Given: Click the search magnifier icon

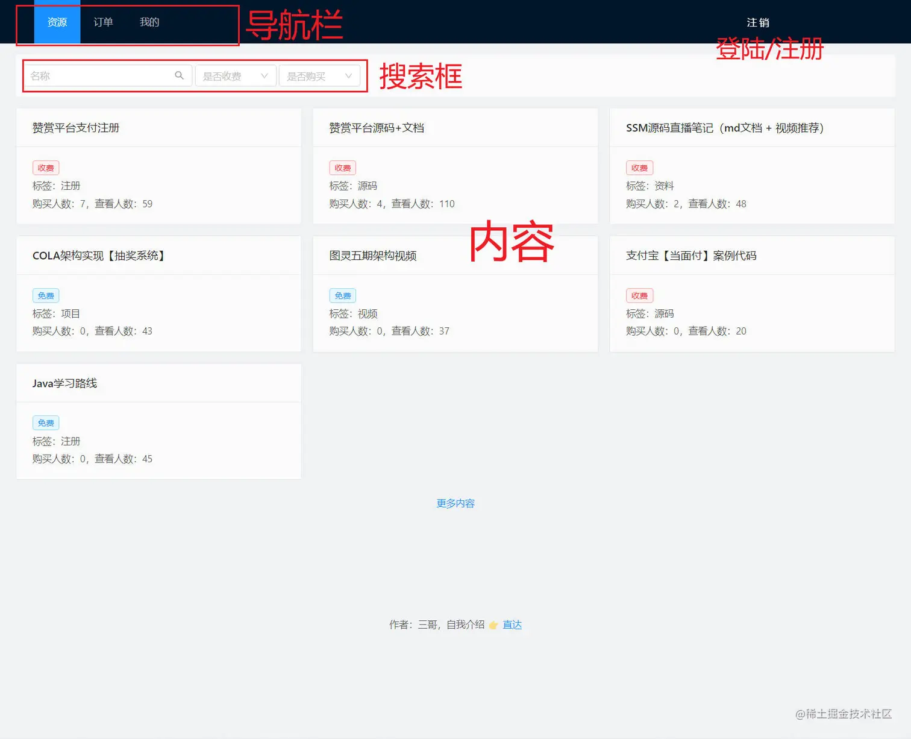Looking at the screenshot, I should click(x=179, y=75).
